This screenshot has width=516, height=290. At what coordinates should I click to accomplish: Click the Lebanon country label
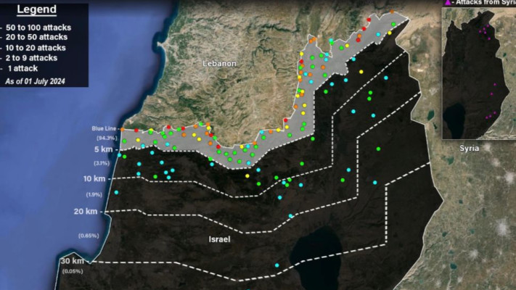[x=219, y=64]
